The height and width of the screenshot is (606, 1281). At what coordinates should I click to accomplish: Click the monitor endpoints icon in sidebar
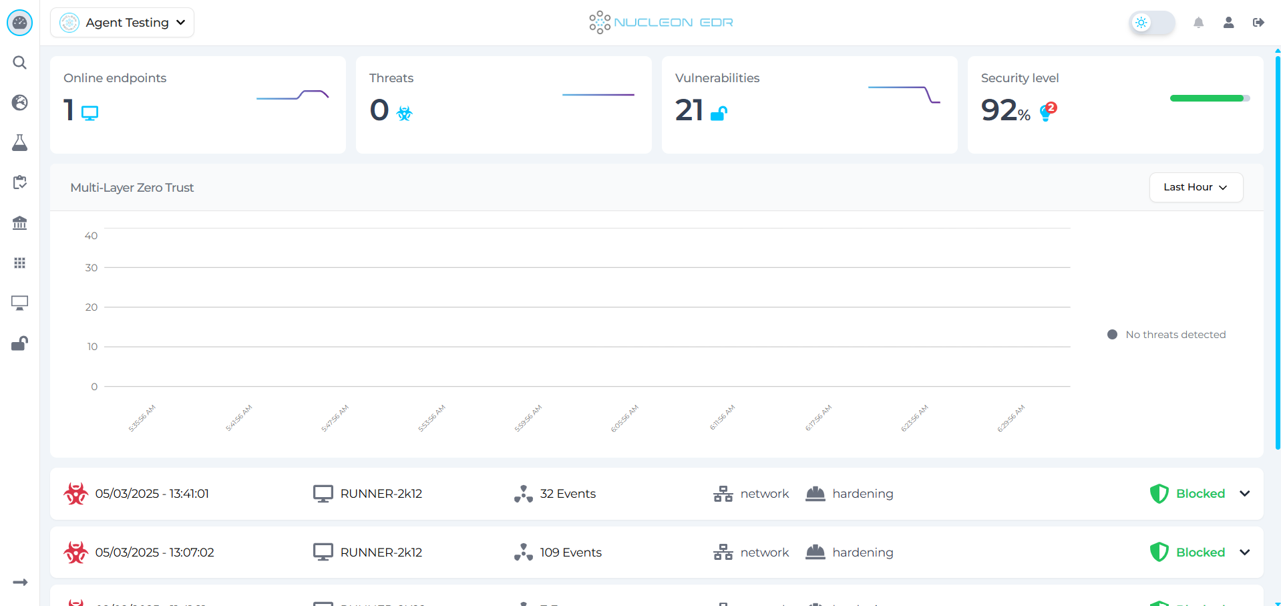coord(19,303)
